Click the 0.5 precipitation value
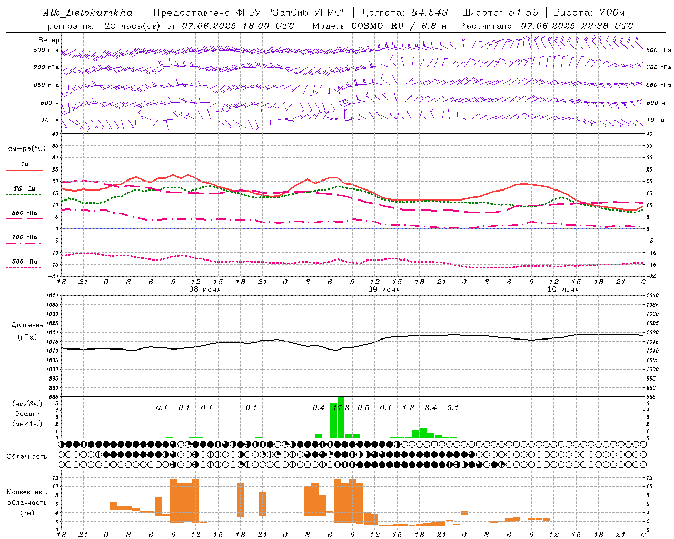674x539 pixels. click(x=363, y=408)
